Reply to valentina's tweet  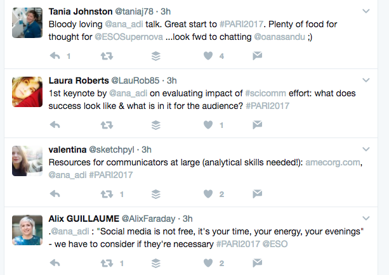[x=55, y=194]
